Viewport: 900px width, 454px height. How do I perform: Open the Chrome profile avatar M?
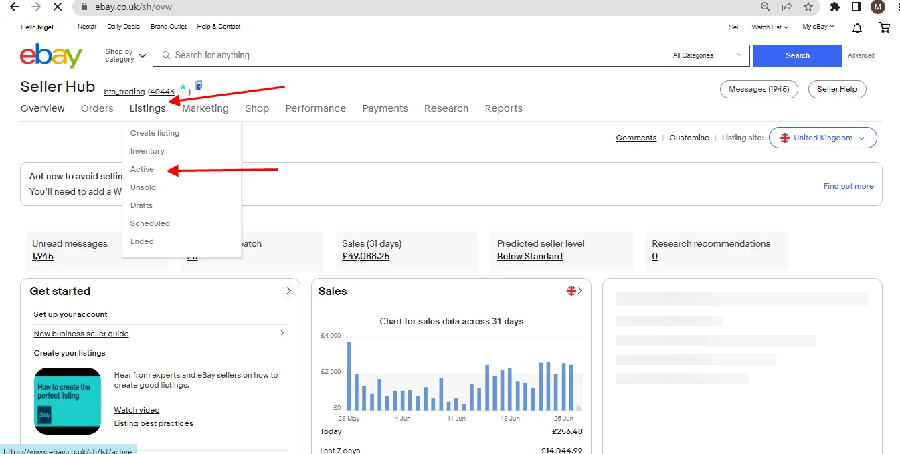point(878,7)
